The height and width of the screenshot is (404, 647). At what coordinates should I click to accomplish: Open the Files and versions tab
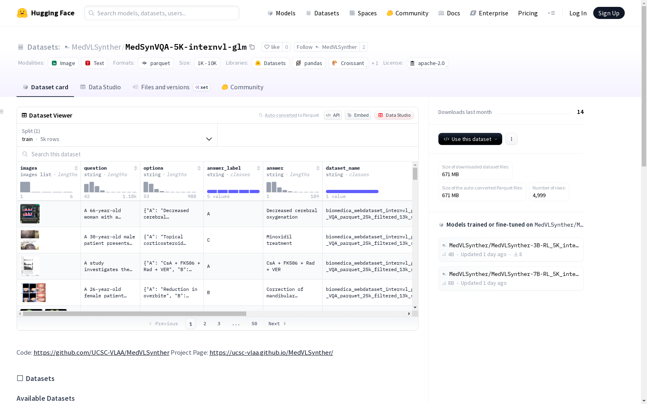pos(171,87)
